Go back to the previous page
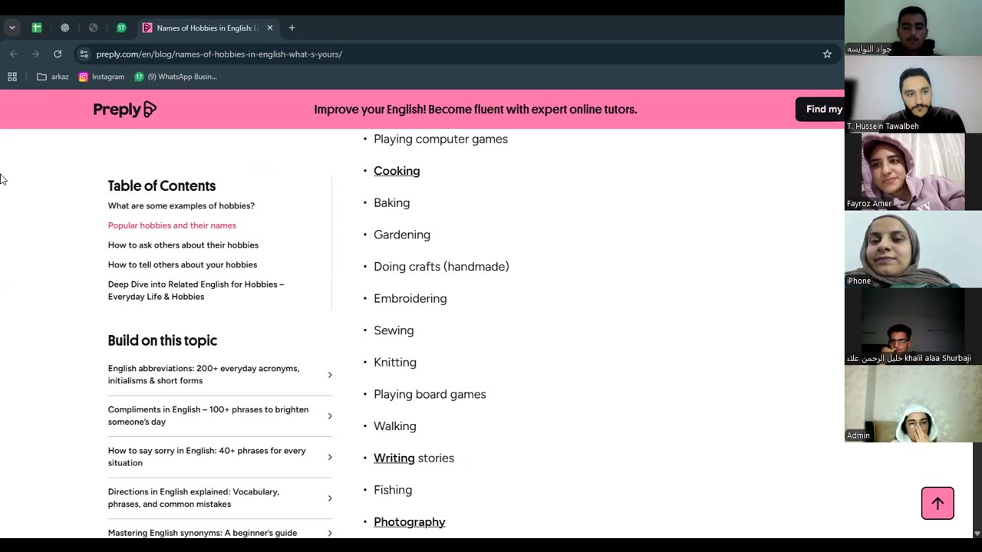 [14, 54]
